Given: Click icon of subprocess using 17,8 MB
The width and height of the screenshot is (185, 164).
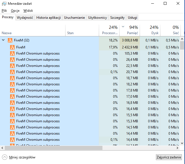Looking at the screenshot, I should click(12, 90).
